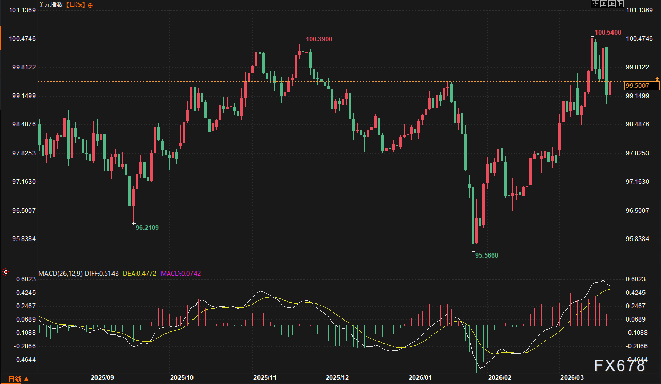Viewport: 661px width, 384px height.
Task: Click the red MACD indicator settings icon
Action: [6, 272]
